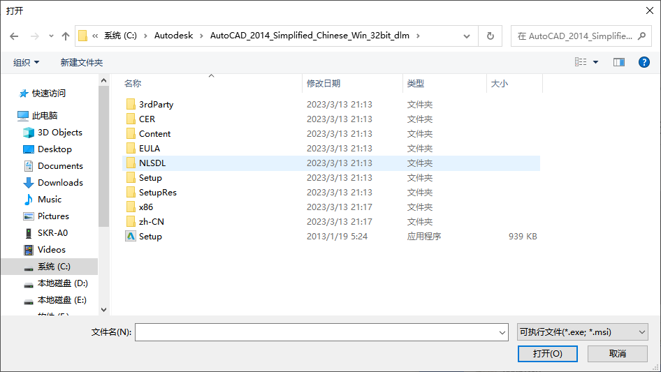Viewport: 661px width, 372px height.
Task: Click 新建文件夹 in the toolbar
Action: [81, 62]
